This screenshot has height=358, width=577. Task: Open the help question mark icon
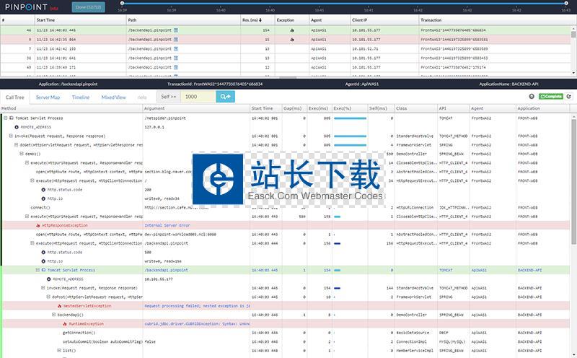[x=532, y=96]
